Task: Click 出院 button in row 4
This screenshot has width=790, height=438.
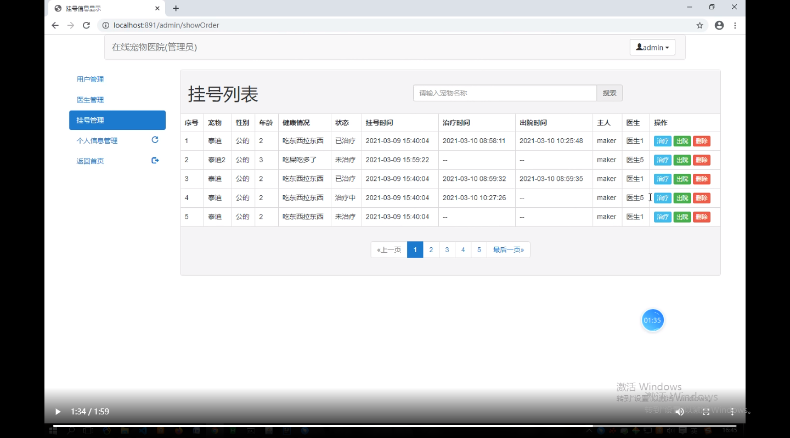Action: click(x=682, y=198)
